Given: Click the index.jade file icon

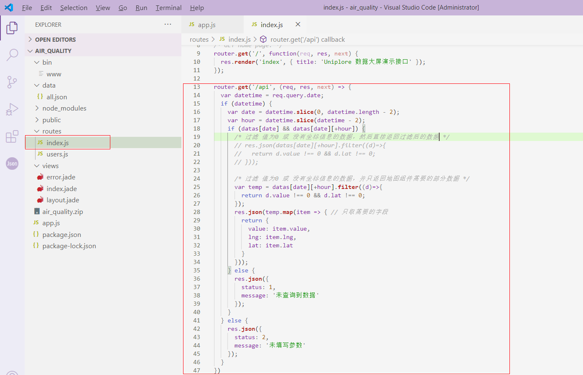Looking at the screenshot, I should pos(40,189).
